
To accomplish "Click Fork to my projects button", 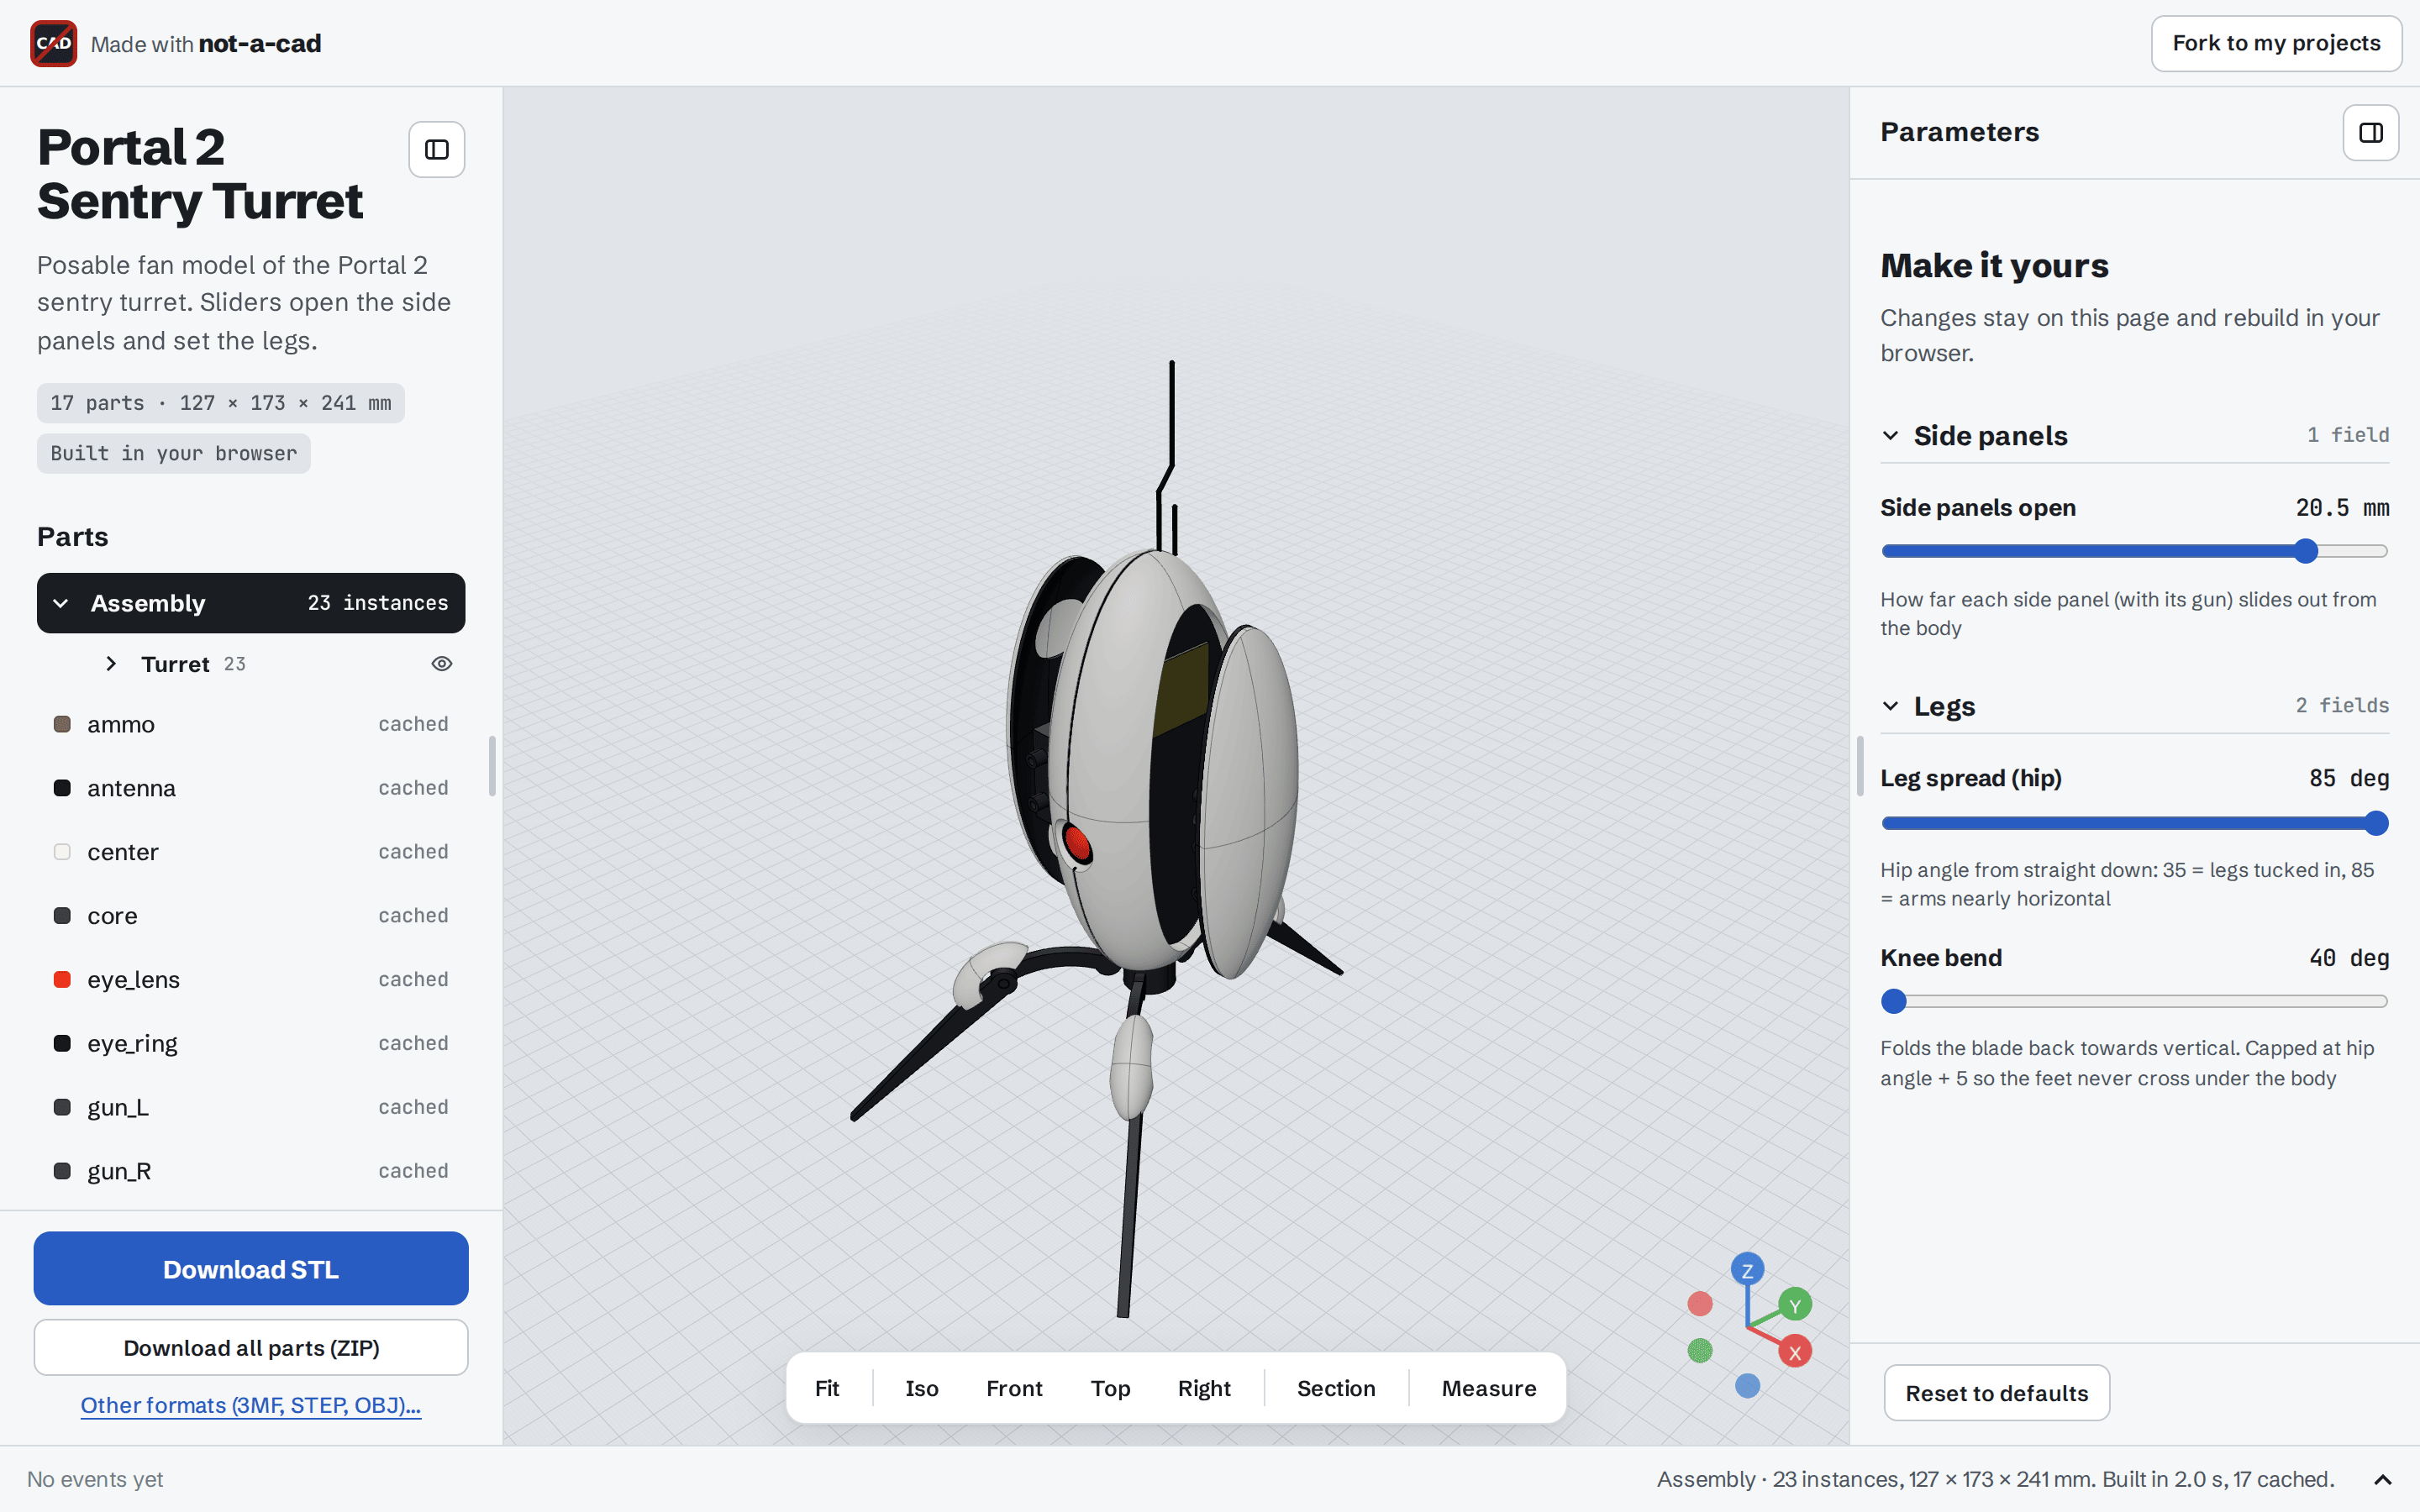I will (2276, 43).
